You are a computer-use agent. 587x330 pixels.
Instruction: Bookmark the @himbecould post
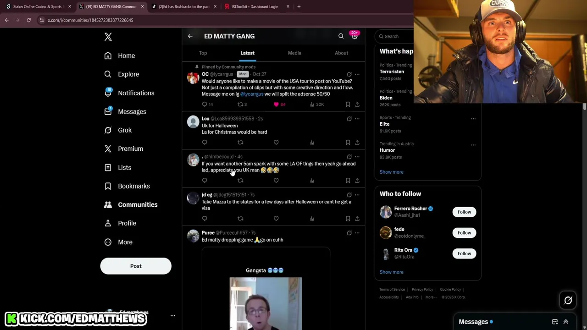click(x=348, y=181)
